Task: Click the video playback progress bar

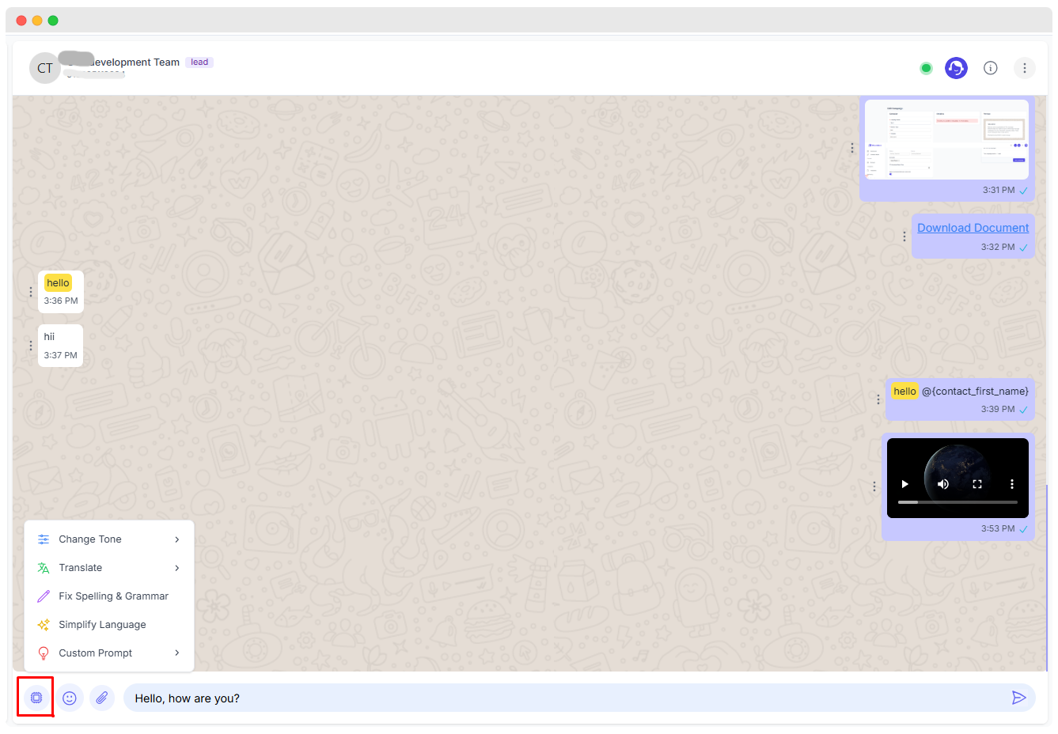Action: [958, 501]
